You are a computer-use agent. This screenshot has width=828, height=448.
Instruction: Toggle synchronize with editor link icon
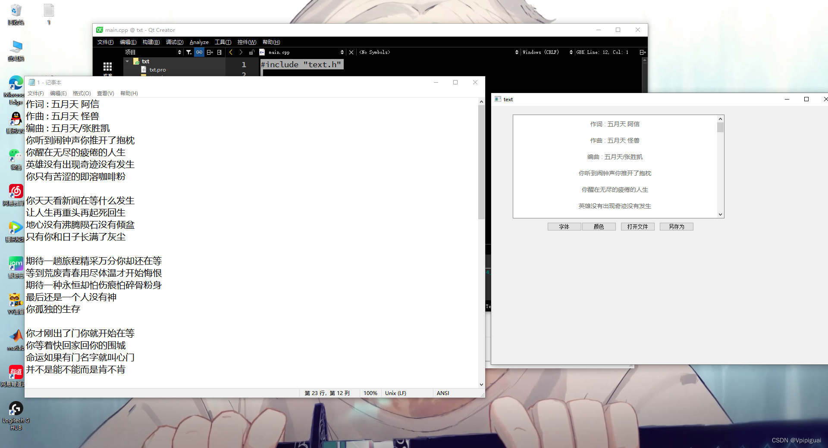199,52
